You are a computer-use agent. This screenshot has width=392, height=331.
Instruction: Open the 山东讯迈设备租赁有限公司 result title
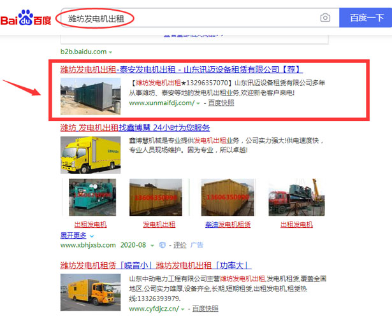pyautogui.click(x=181, y=69)
